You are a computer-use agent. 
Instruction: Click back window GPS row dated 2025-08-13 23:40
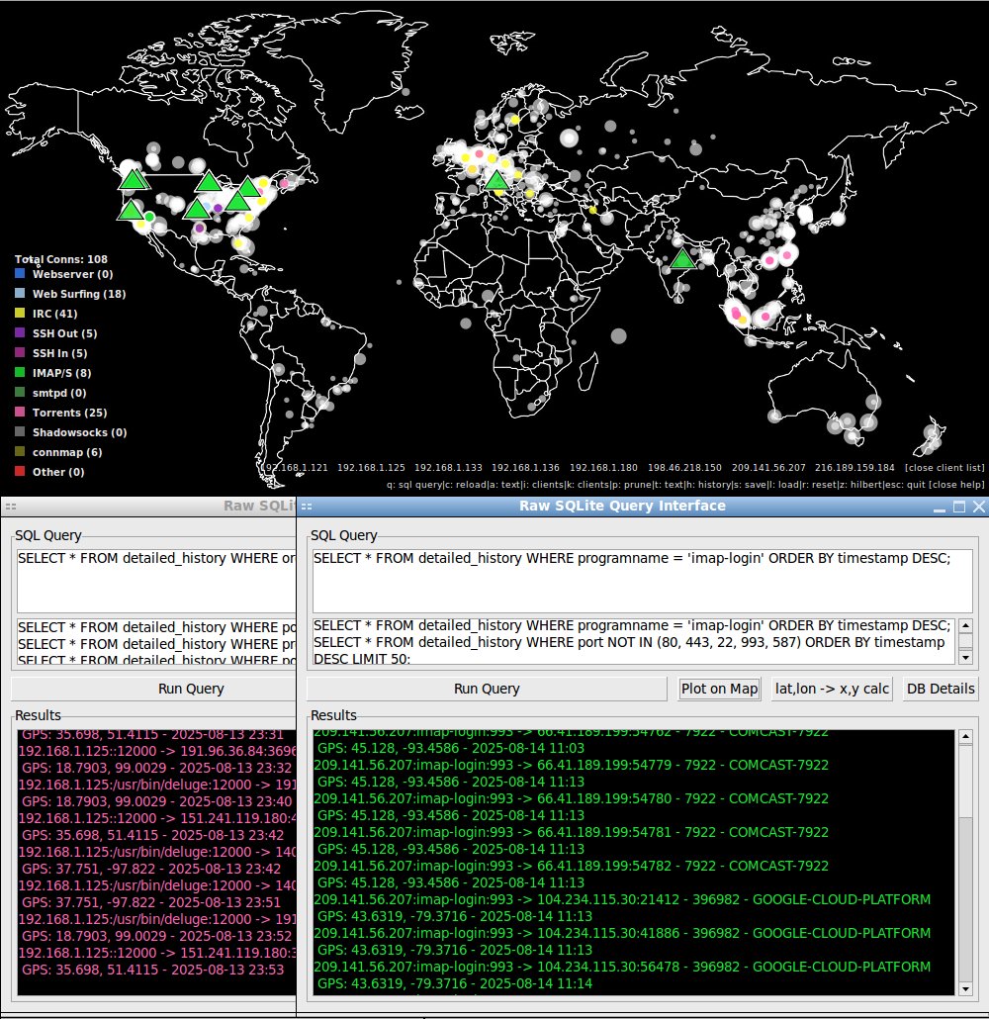click(156, 802)
